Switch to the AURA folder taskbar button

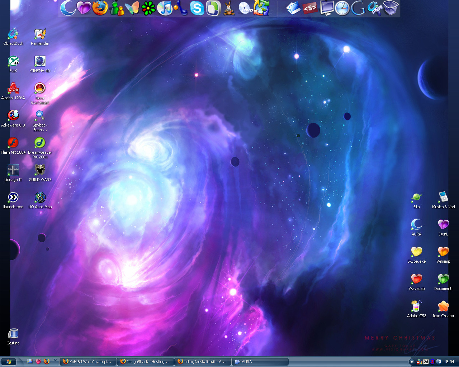[x=260, y=362]
